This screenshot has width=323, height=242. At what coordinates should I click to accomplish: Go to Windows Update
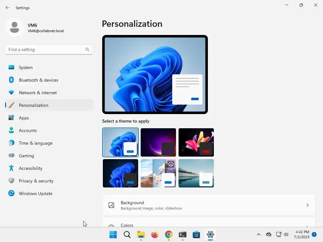click(49, 193)
